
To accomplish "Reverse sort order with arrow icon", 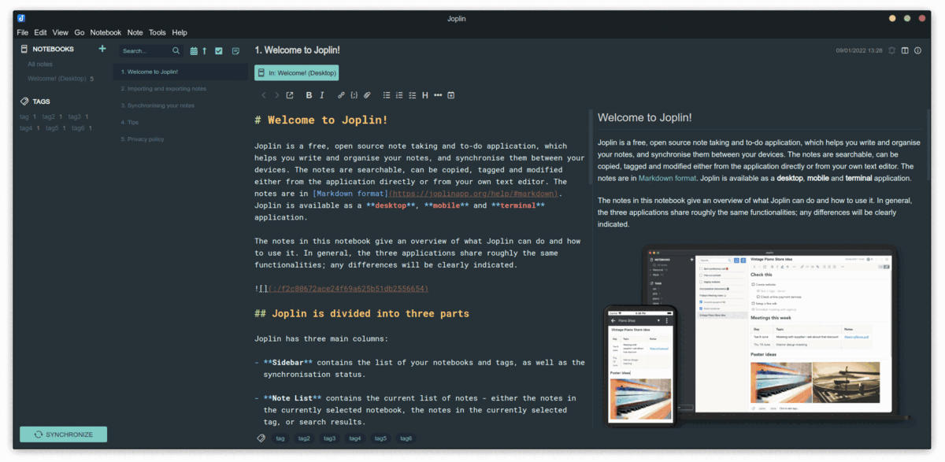I will [x=204, y=51].
